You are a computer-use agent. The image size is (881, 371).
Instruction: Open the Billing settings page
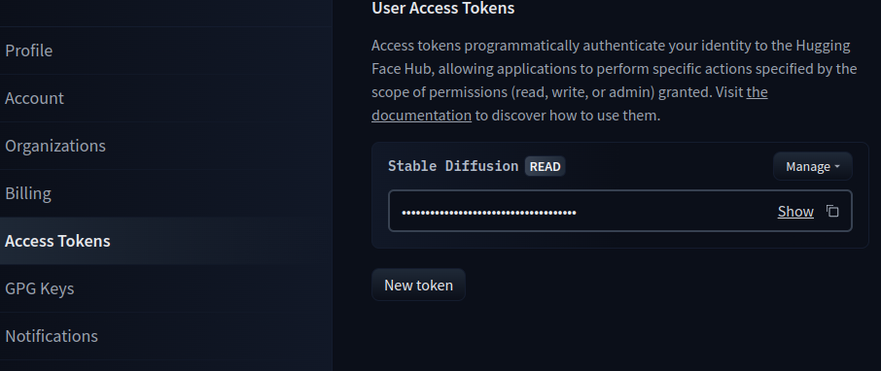(28, 193)
